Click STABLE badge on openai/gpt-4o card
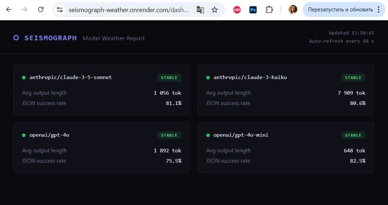 click(169, 135)
